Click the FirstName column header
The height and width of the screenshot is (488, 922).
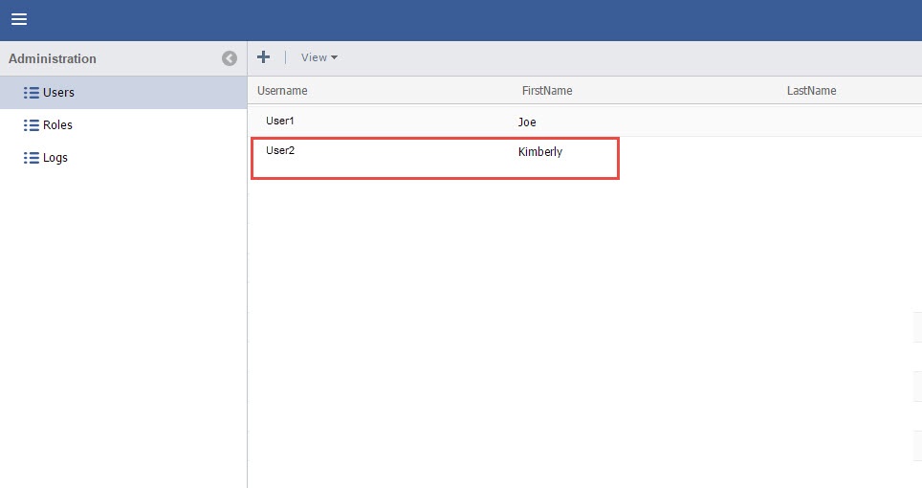click(546, 91)
